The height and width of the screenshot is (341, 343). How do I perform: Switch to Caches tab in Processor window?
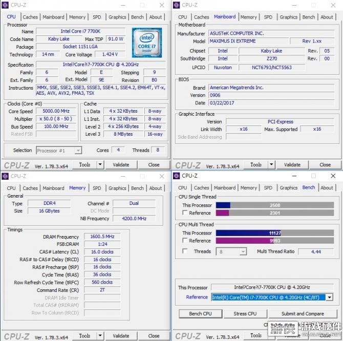[30, 17]
